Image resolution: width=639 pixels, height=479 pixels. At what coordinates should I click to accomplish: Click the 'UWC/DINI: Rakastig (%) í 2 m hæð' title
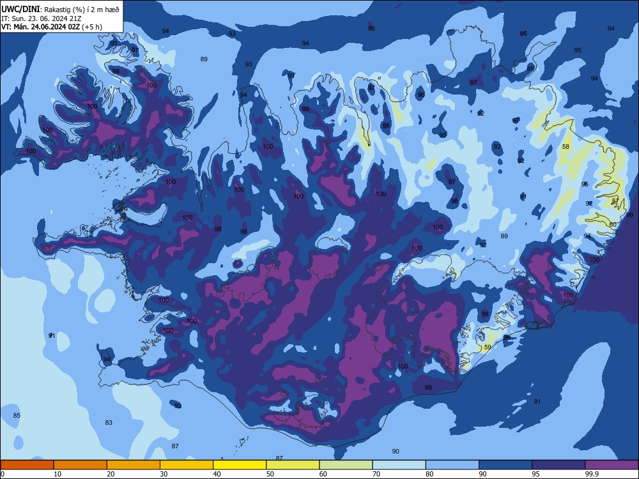tap(60, 10)
